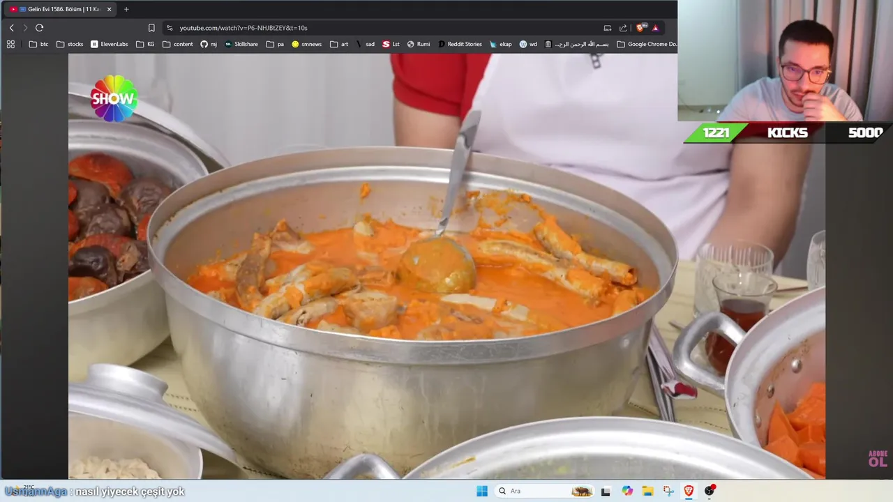Open the Rumi bookmark

pos(419,44)
